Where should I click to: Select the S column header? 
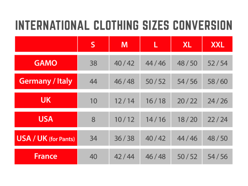click(93, 45)
